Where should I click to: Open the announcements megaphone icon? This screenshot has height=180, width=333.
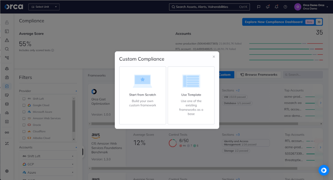pyautogui.click(x=268, y=7)
